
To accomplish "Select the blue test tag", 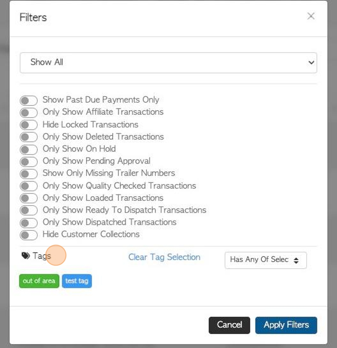I will click(77, 281).
